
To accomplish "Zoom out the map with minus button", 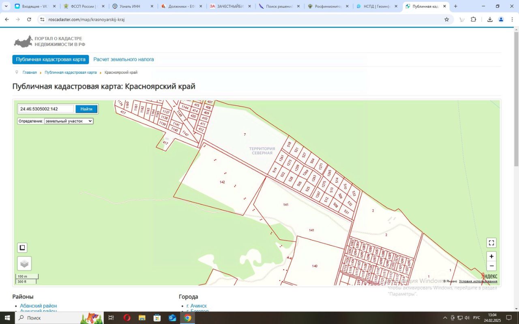I will click(x=491, y=266).
